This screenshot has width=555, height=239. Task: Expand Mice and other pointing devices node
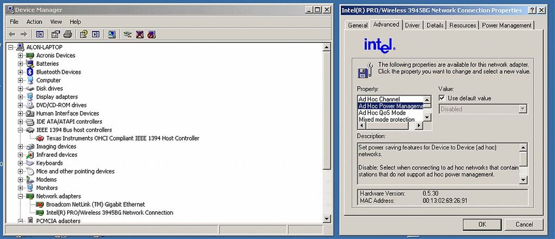pos(20,171)
